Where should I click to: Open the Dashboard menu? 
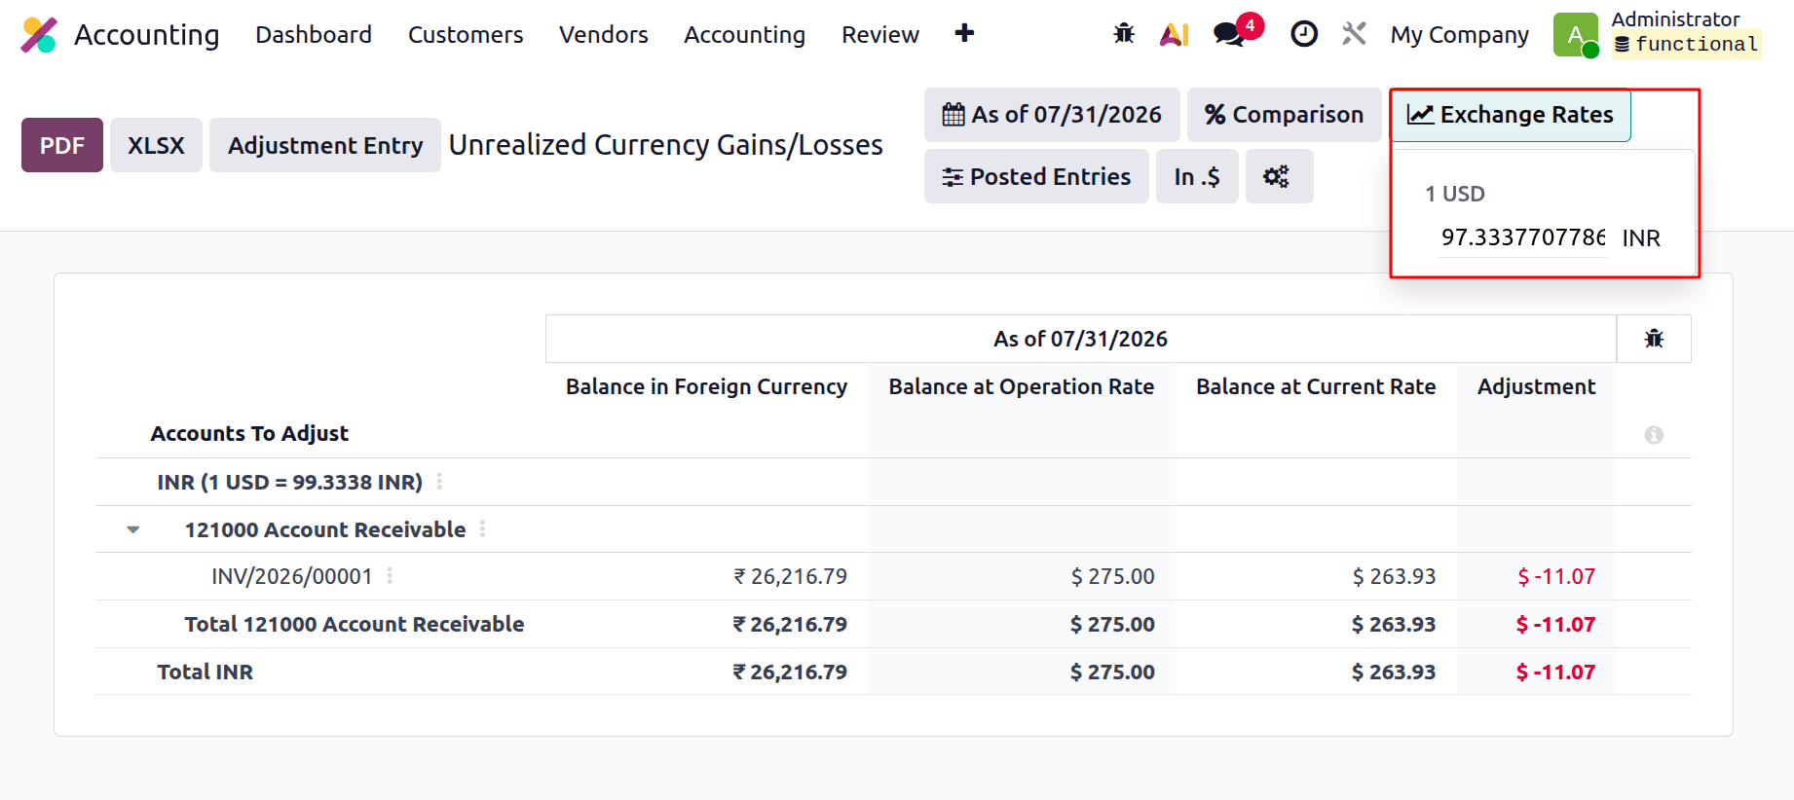(314, 35)
